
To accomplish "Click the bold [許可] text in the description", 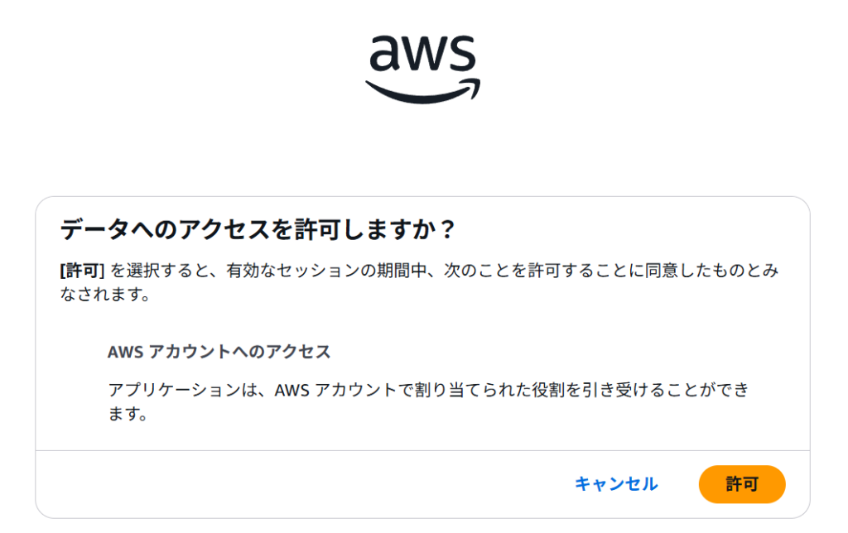I will pos(82,271).
